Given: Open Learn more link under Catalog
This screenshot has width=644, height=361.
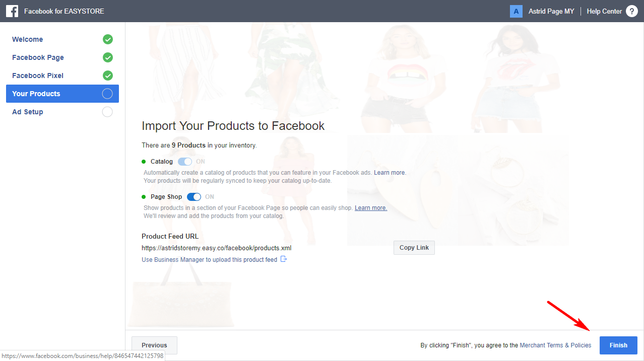Looking at the screenshot, I should click(390, 173).
